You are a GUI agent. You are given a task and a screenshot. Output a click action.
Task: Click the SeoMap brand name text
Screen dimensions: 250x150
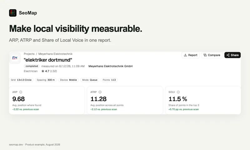coord(28,13)
